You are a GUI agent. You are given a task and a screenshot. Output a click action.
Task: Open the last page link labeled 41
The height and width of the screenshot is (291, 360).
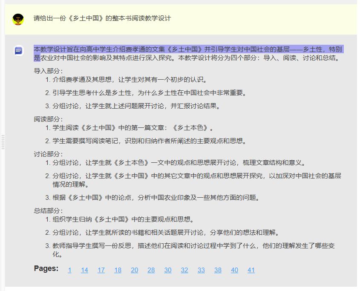click(251, 270)
